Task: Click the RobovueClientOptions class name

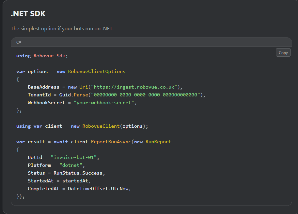Action: tap(97, 71)
